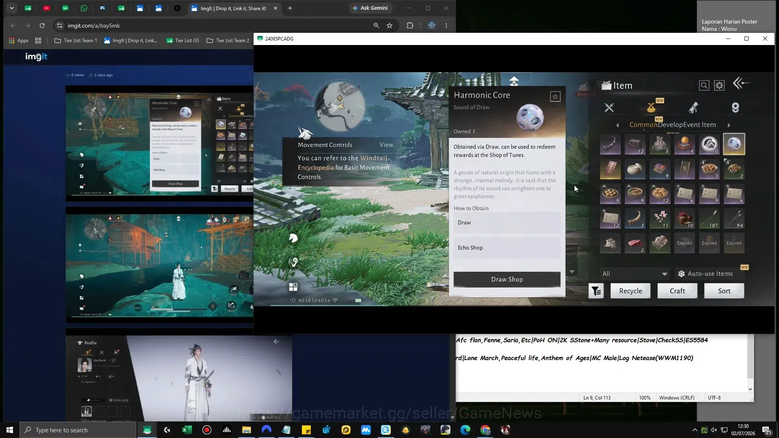Click the Draw Shop button
This screenshot has height=438, width=779.
coord(507,279)
